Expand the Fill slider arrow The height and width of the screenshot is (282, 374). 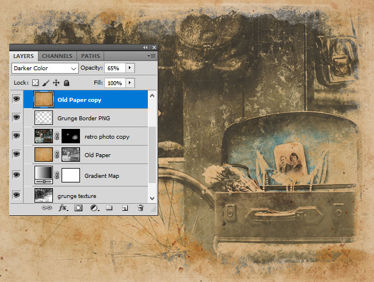129,83
